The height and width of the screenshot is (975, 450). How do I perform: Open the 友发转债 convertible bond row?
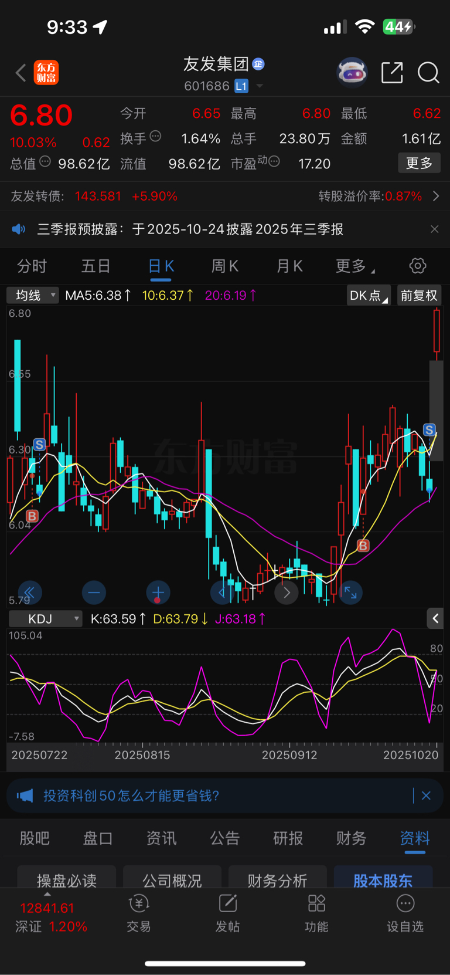[x=225, y=196]
